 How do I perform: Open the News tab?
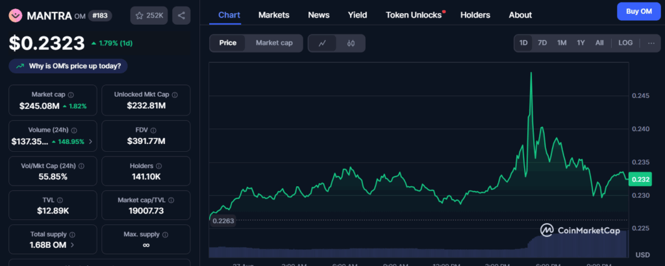coord(318,15)
